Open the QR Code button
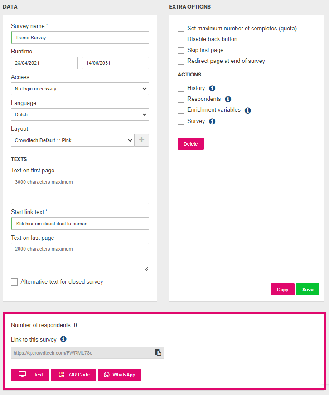The height and width of the screenshot is (395, 329). [x=73, y=375]
